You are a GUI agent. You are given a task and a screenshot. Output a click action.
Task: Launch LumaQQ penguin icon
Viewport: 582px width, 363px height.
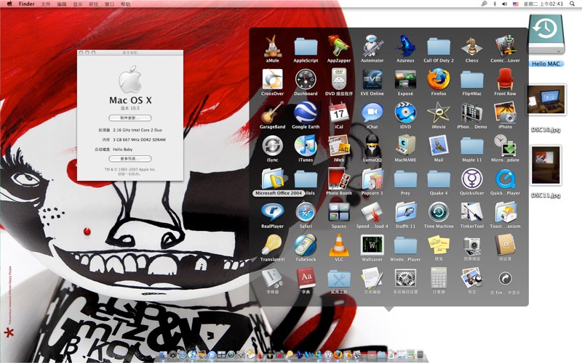[x=372, y=146]
